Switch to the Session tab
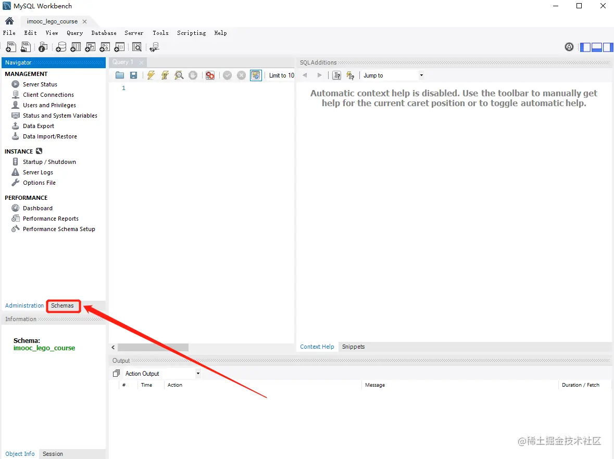Viewport: 614px width, 459px height. coord(53,454)
